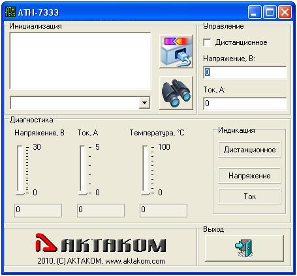Click the Напряжение, В input field

point(245,72)
